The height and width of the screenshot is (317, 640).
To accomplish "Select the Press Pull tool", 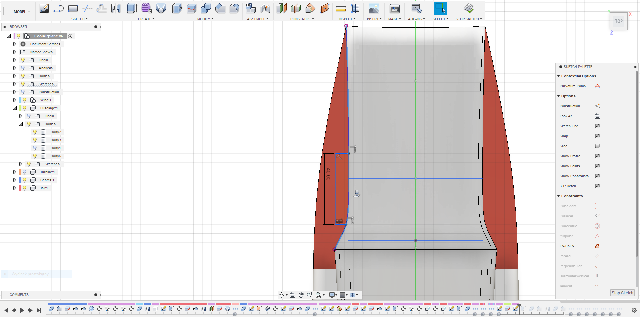I will click(177, 8).
